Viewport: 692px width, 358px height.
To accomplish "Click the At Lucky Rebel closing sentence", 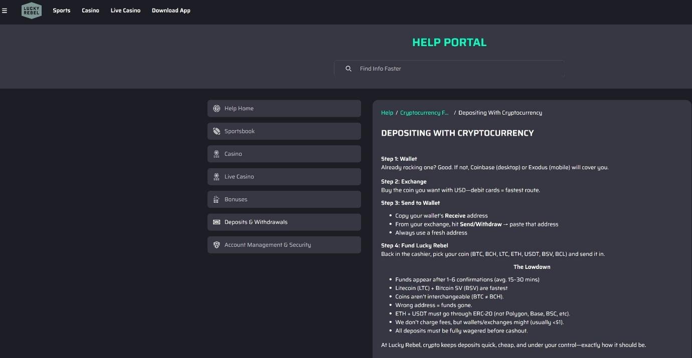I will pyautogui.click(x=513, y=345).
